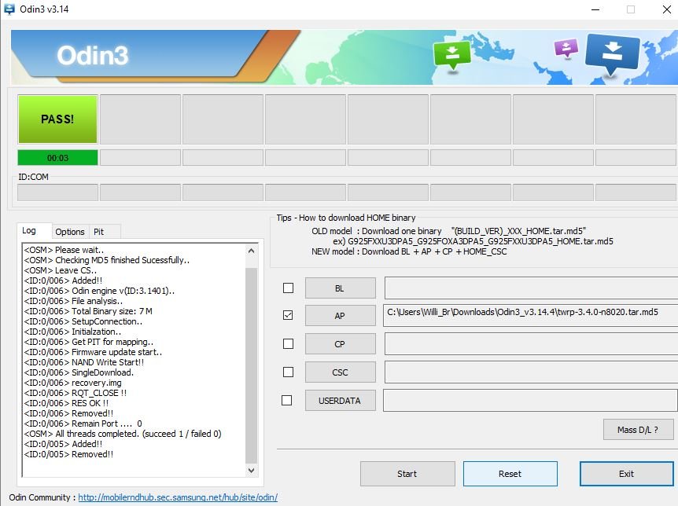The width and height of the screenshot is (678, 506).
Task: Click the green PASS! status box
Action: [x=57, y=119]
